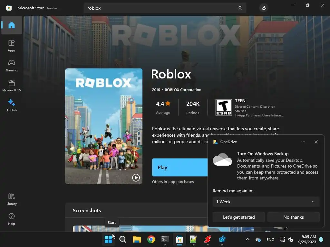The width and height of the screenshot is (330, 247).
Task: Click the Roblox title heading
Action: tap(171, 74)
